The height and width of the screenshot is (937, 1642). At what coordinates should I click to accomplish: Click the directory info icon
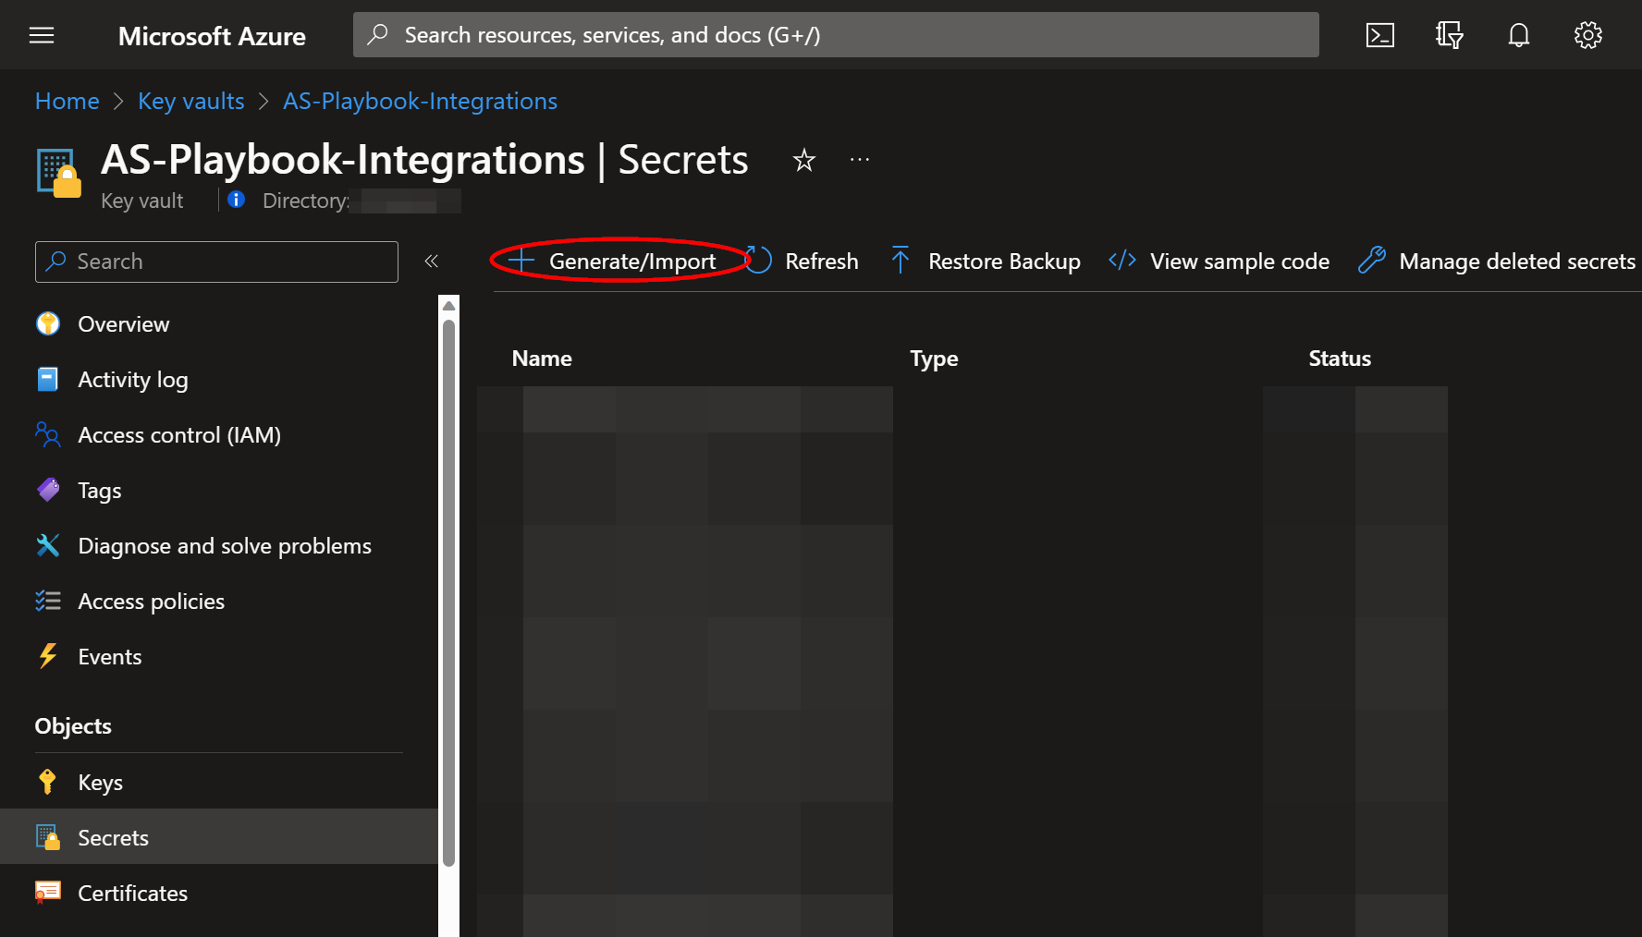pyautogui.click(x=236, y=200)
